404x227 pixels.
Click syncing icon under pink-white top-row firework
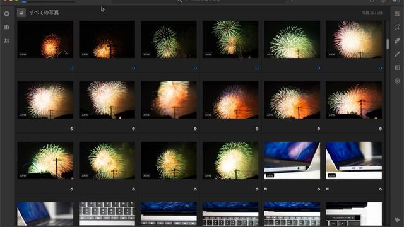tap(380, 68)
